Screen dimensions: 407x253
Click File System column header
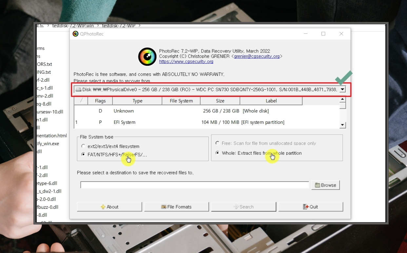click(181, 101)
